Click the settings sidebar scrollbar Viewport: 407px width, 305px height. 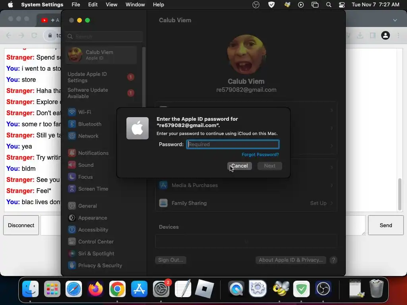(143, 78)
